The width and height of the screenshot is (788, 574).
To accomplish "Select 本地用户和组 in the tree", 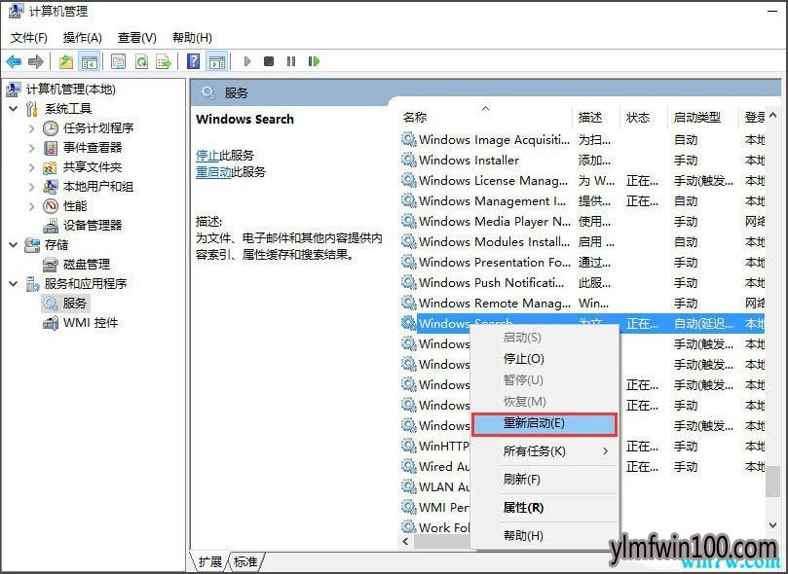I will (x=98, y=187).
